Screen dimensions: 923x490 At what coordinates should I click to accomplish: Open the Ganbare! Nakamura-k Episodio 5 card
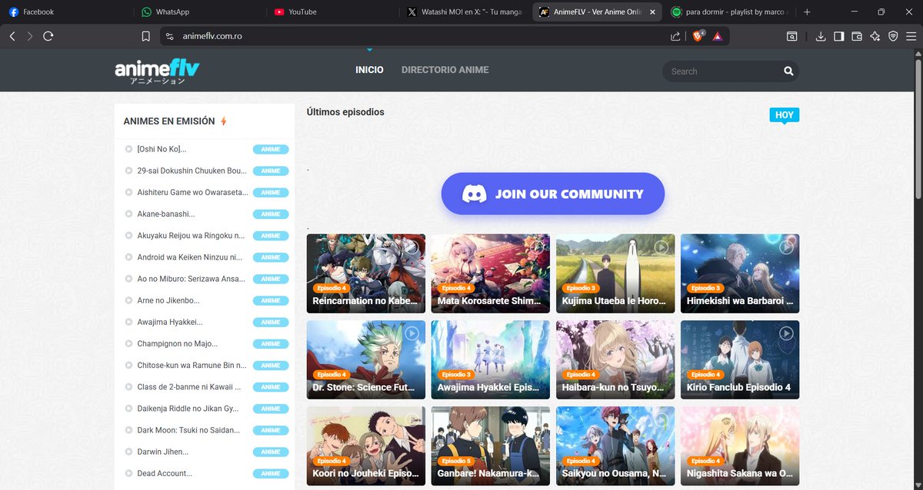(491, 445)
